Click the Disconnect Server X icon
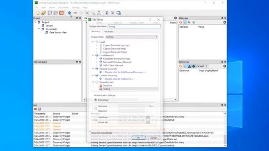Image resolution: width=269 pixels, height=151 pixels. pyautogui.click(x=87, y=13)
